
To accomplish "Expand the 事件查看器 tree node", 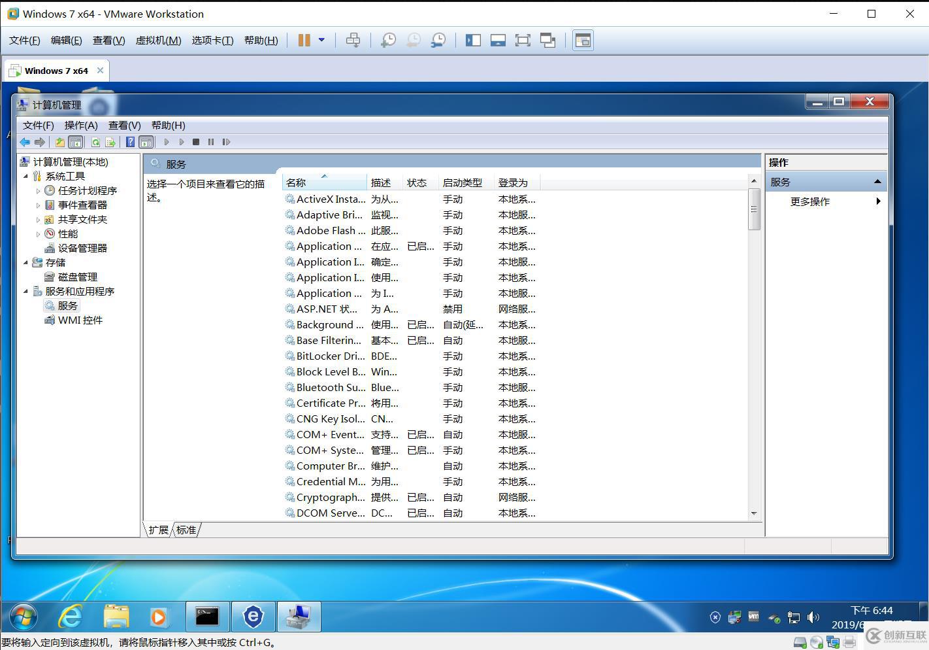I will point(38,205).
